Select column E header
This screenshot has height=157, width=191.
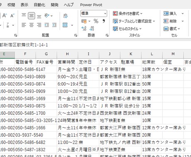click(x=7, y=54)
